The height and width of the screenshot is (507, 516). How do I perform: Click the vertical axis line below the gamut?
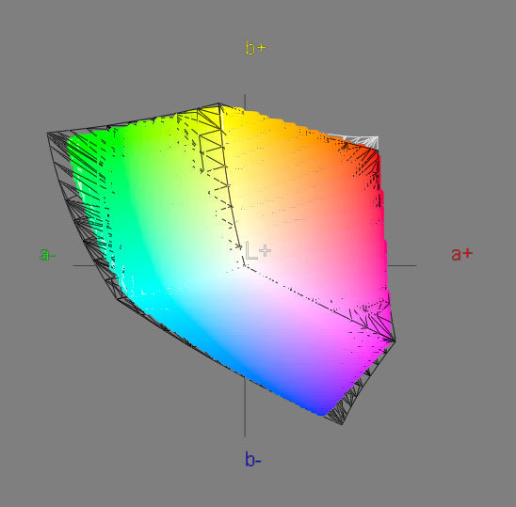(x=245, y=407)
